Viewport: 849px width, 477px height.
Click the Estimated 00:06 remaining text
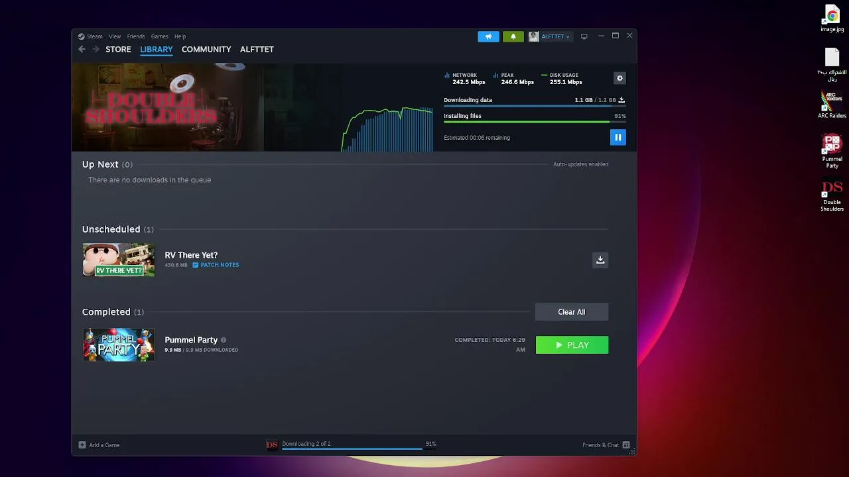[477, 138]
